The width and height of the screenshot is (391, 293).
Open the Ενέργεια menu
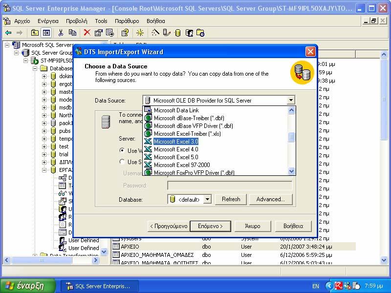[48, 21]
